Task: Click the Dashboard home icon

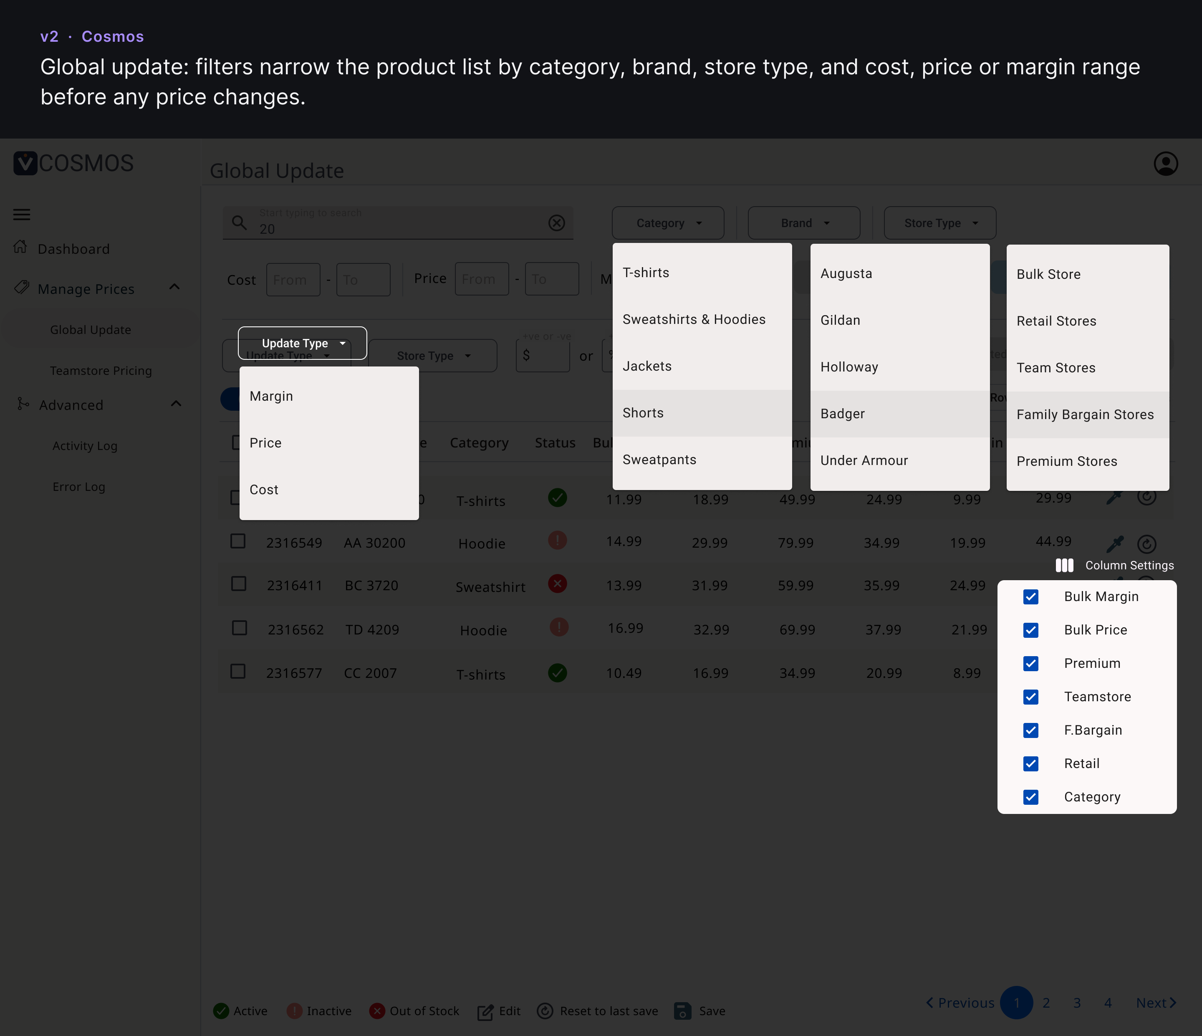Action: [20, 247]
